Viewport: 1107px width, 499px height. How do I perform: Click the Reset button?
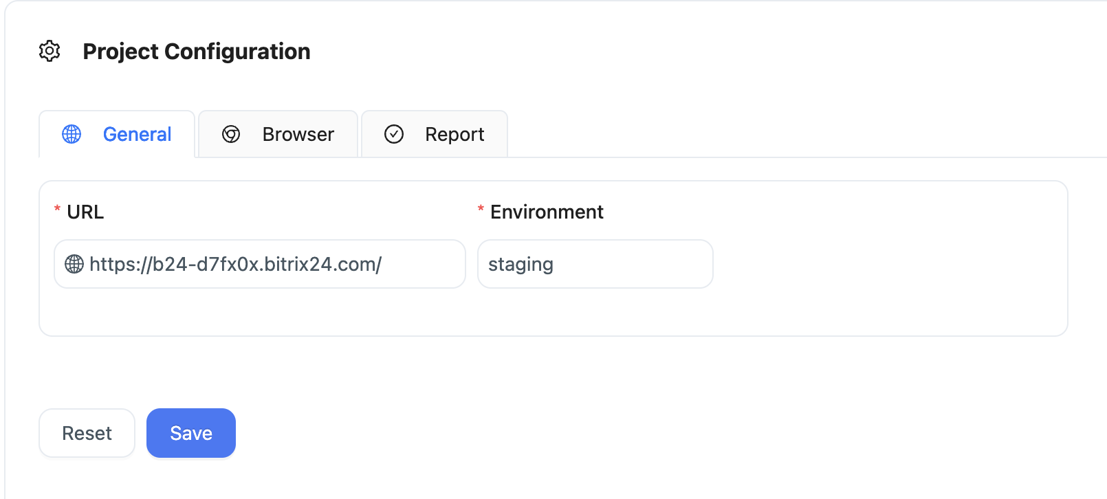click(x=87, y=433)
